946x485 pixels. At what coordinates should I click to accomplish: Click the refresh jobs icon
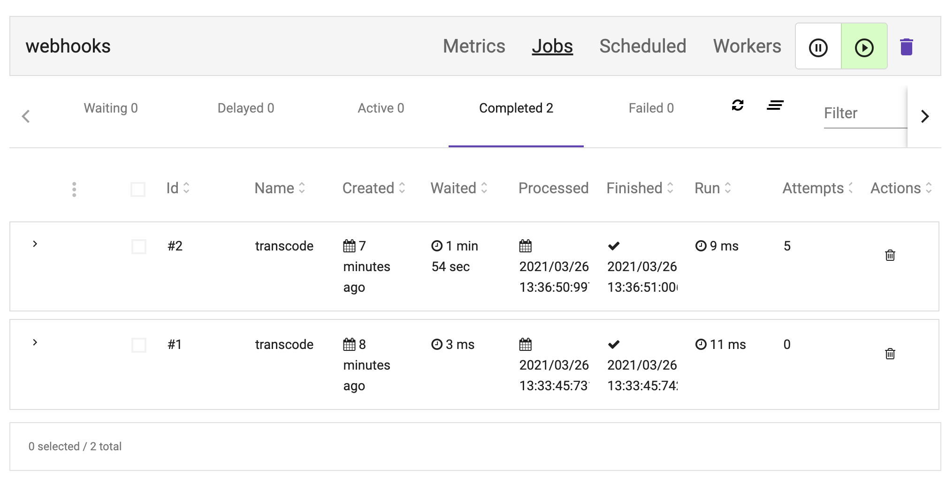[738, 105]
